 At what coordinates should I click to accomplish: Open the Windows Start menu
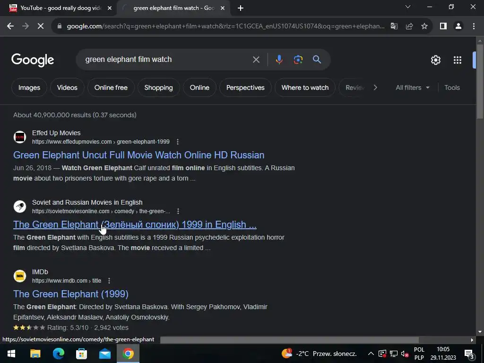(11, 354)
